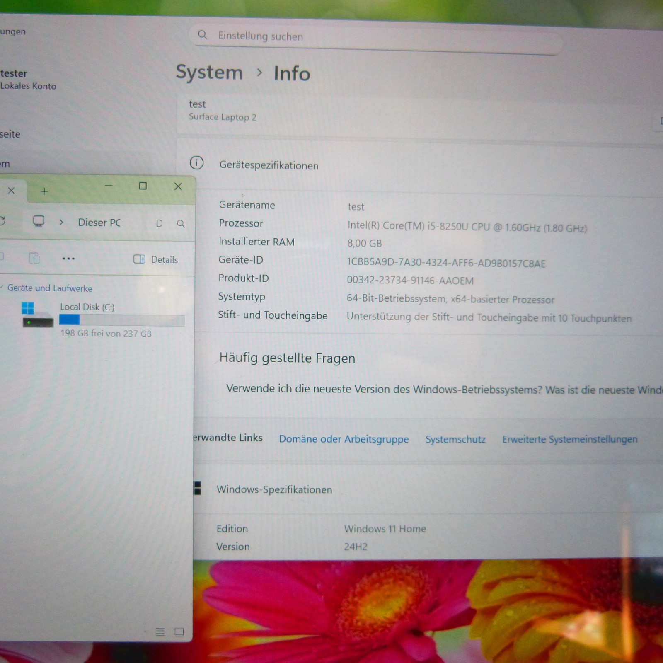Image resolution: width=663 pixels, height=663 pixels.
Task: Open the tester Lokales Konto profile
Action: [28, 79]
